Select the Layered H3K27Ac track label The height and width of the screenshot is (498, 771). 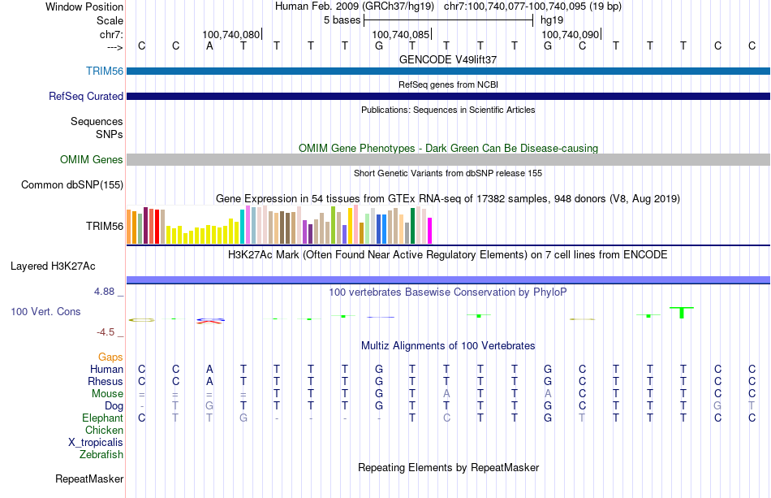(x=53, y=266)
